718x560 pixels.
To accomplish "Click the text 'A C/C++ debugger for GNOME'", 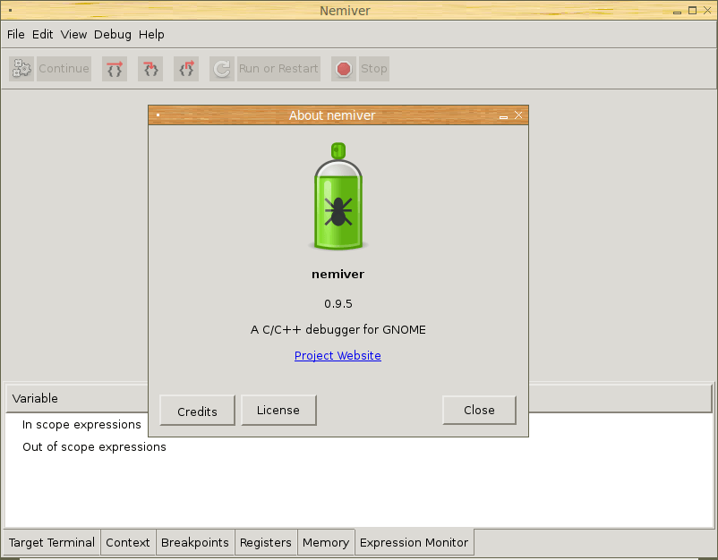I will [338, 330].
